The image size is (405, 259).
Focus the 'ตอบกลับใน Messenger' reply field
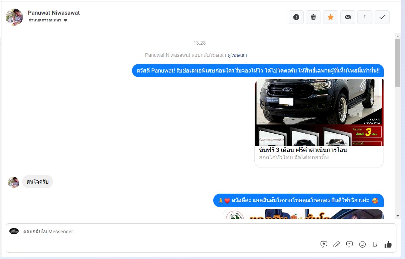click(172, 231)
